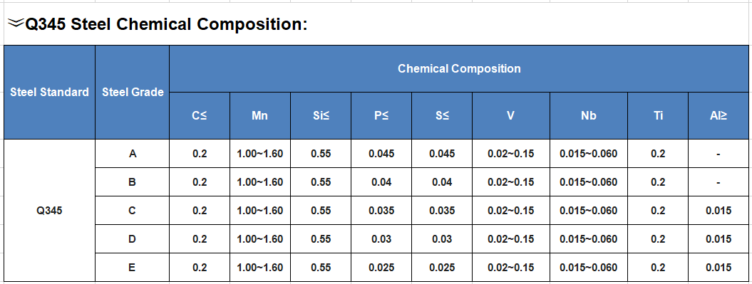
Task: Select the Q345 steel standard cell
Action: click(50, 210)
